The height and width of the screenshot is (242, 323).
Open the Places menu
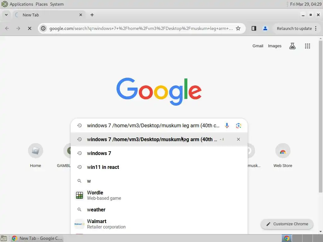point(42,4)
